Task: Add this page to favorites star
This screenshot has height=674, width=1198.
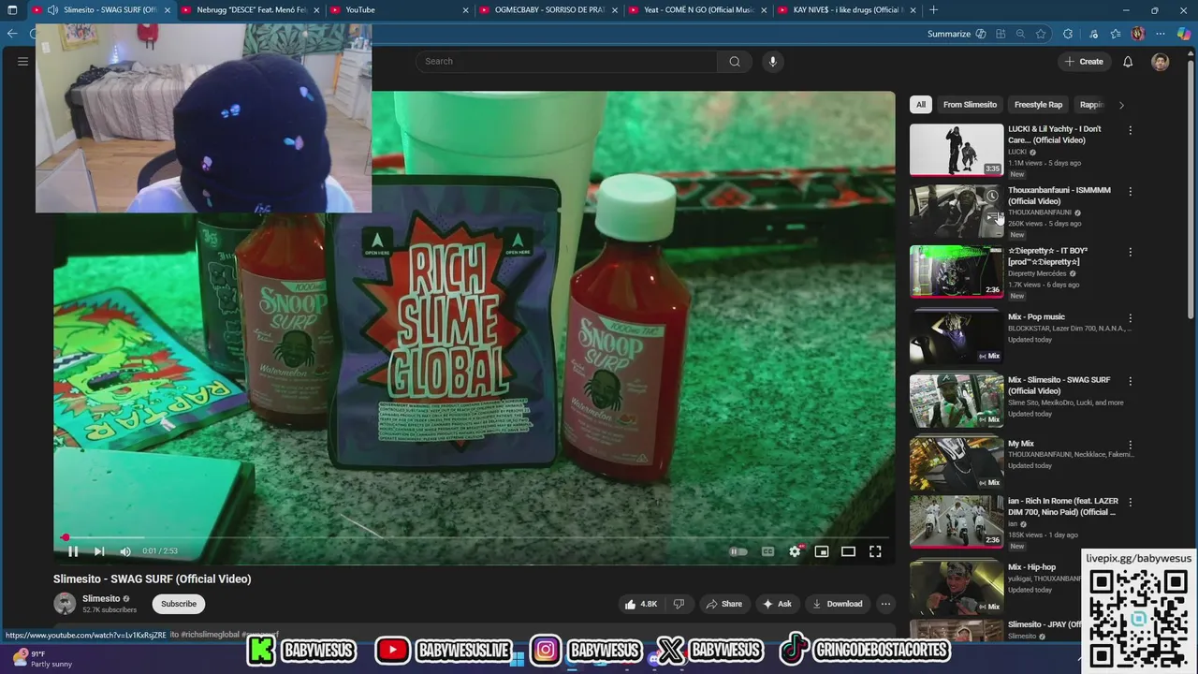Action: pos(1041,35)
